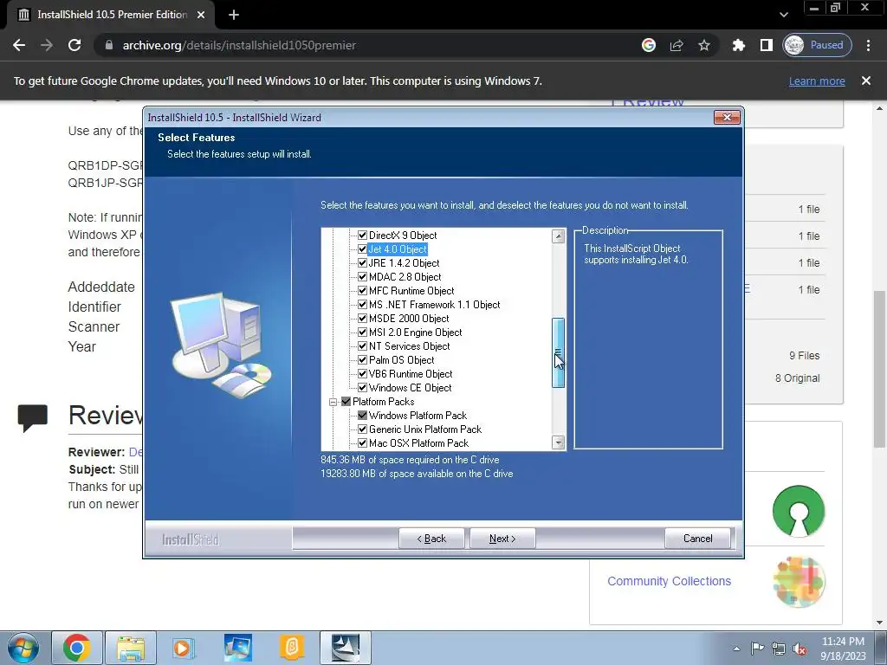
Task: Uncheck the Jet 4.0 Object checkbox
Action: pos(363,249)
